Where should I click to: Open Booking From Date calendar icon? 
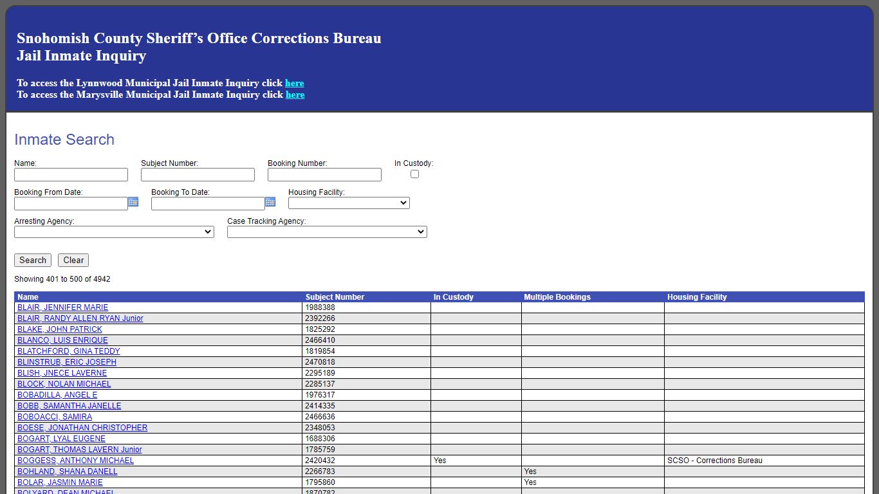[133, 202]
